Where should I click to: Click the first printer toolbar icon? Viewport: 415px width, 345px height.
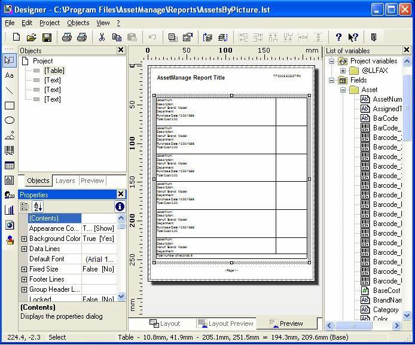click(x=67, y=37)
